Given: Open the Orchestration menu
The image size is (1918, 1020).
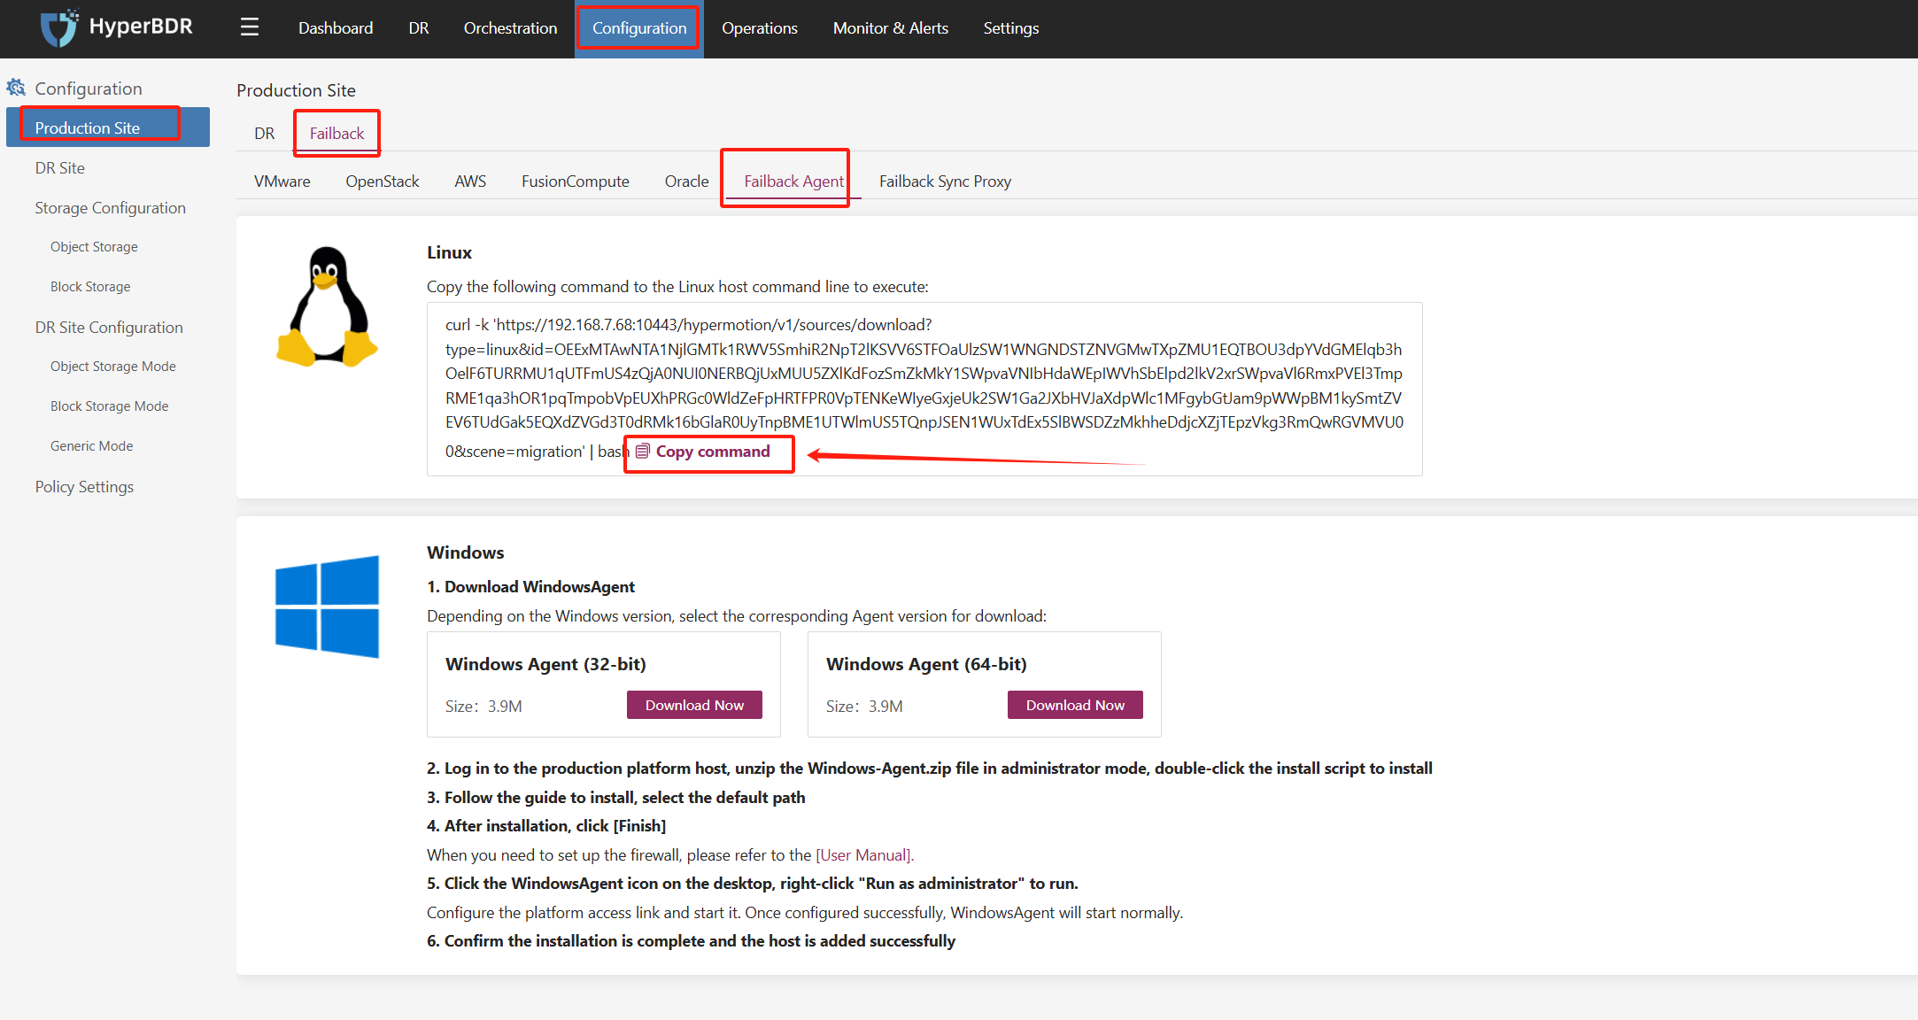Looking at the screenshot, I should 510,28.
